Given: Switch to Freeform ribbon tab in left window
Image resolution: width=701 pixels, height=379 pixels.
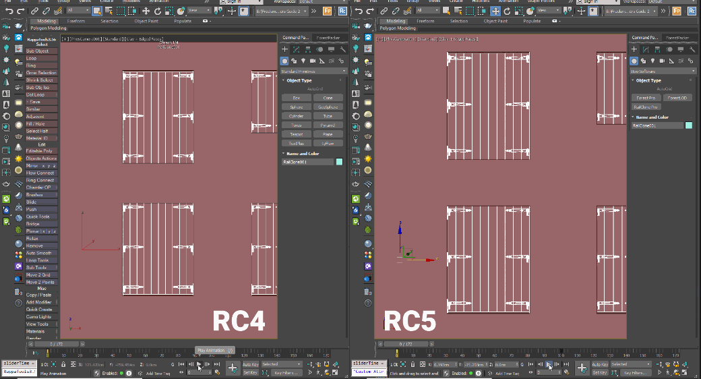Looking at the screenshot, I should (76, 21).
